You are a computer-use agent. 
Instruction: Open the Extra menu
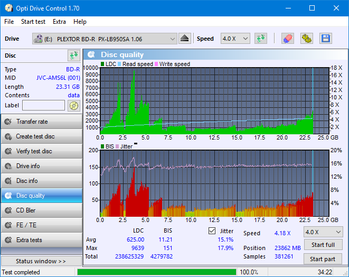click(59, 22)
